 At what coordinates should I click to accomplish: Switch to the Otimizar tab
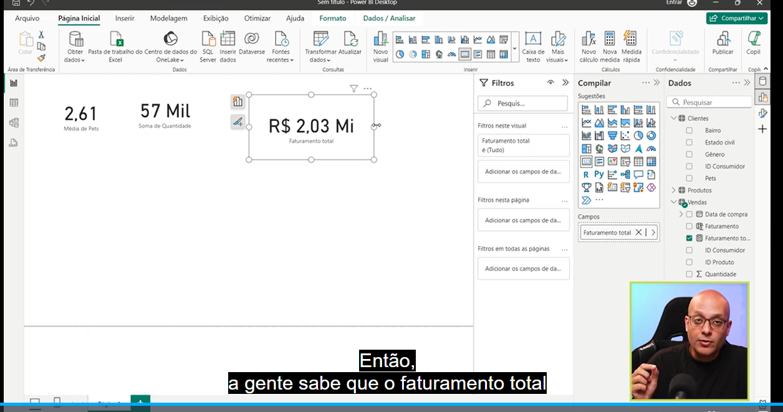coord(257,18)
